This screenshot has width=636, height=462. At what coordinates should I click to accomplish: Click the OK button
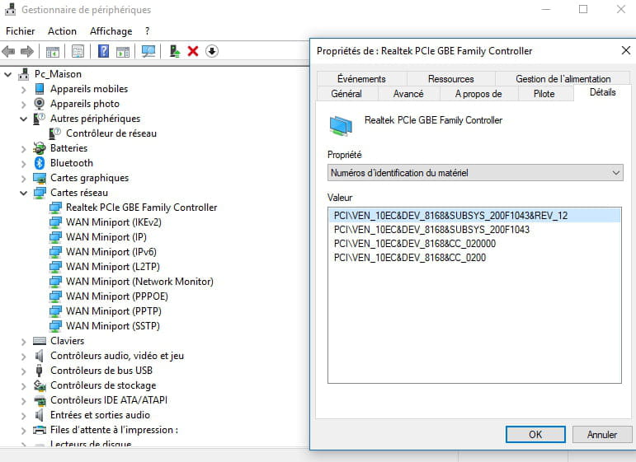[535, 435]
